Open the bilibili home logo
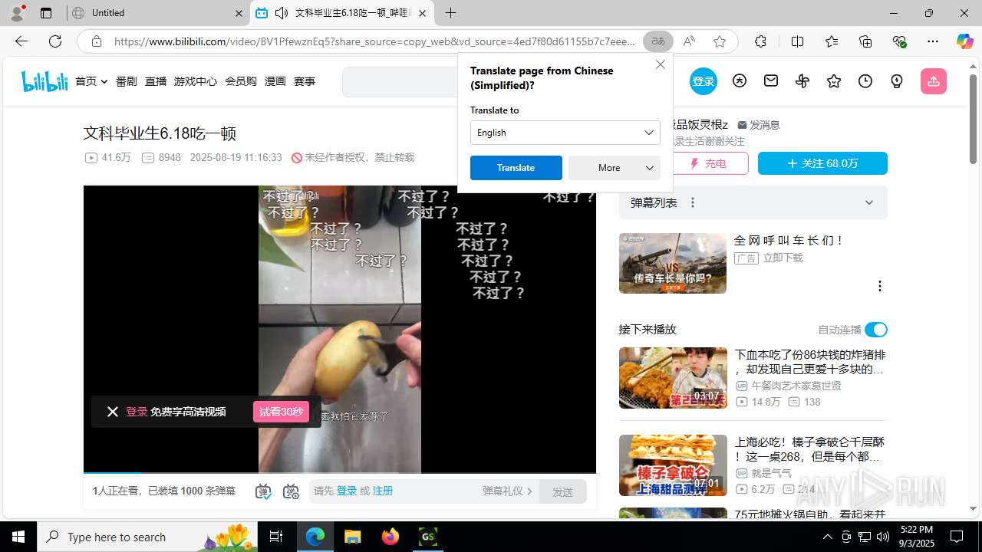 tap(44, 81)
